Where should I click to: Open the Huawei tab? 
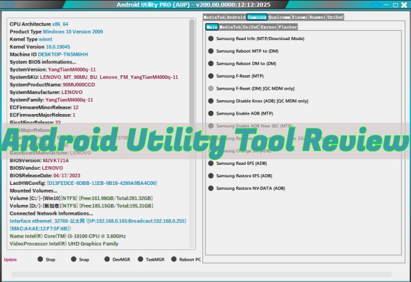318,17
